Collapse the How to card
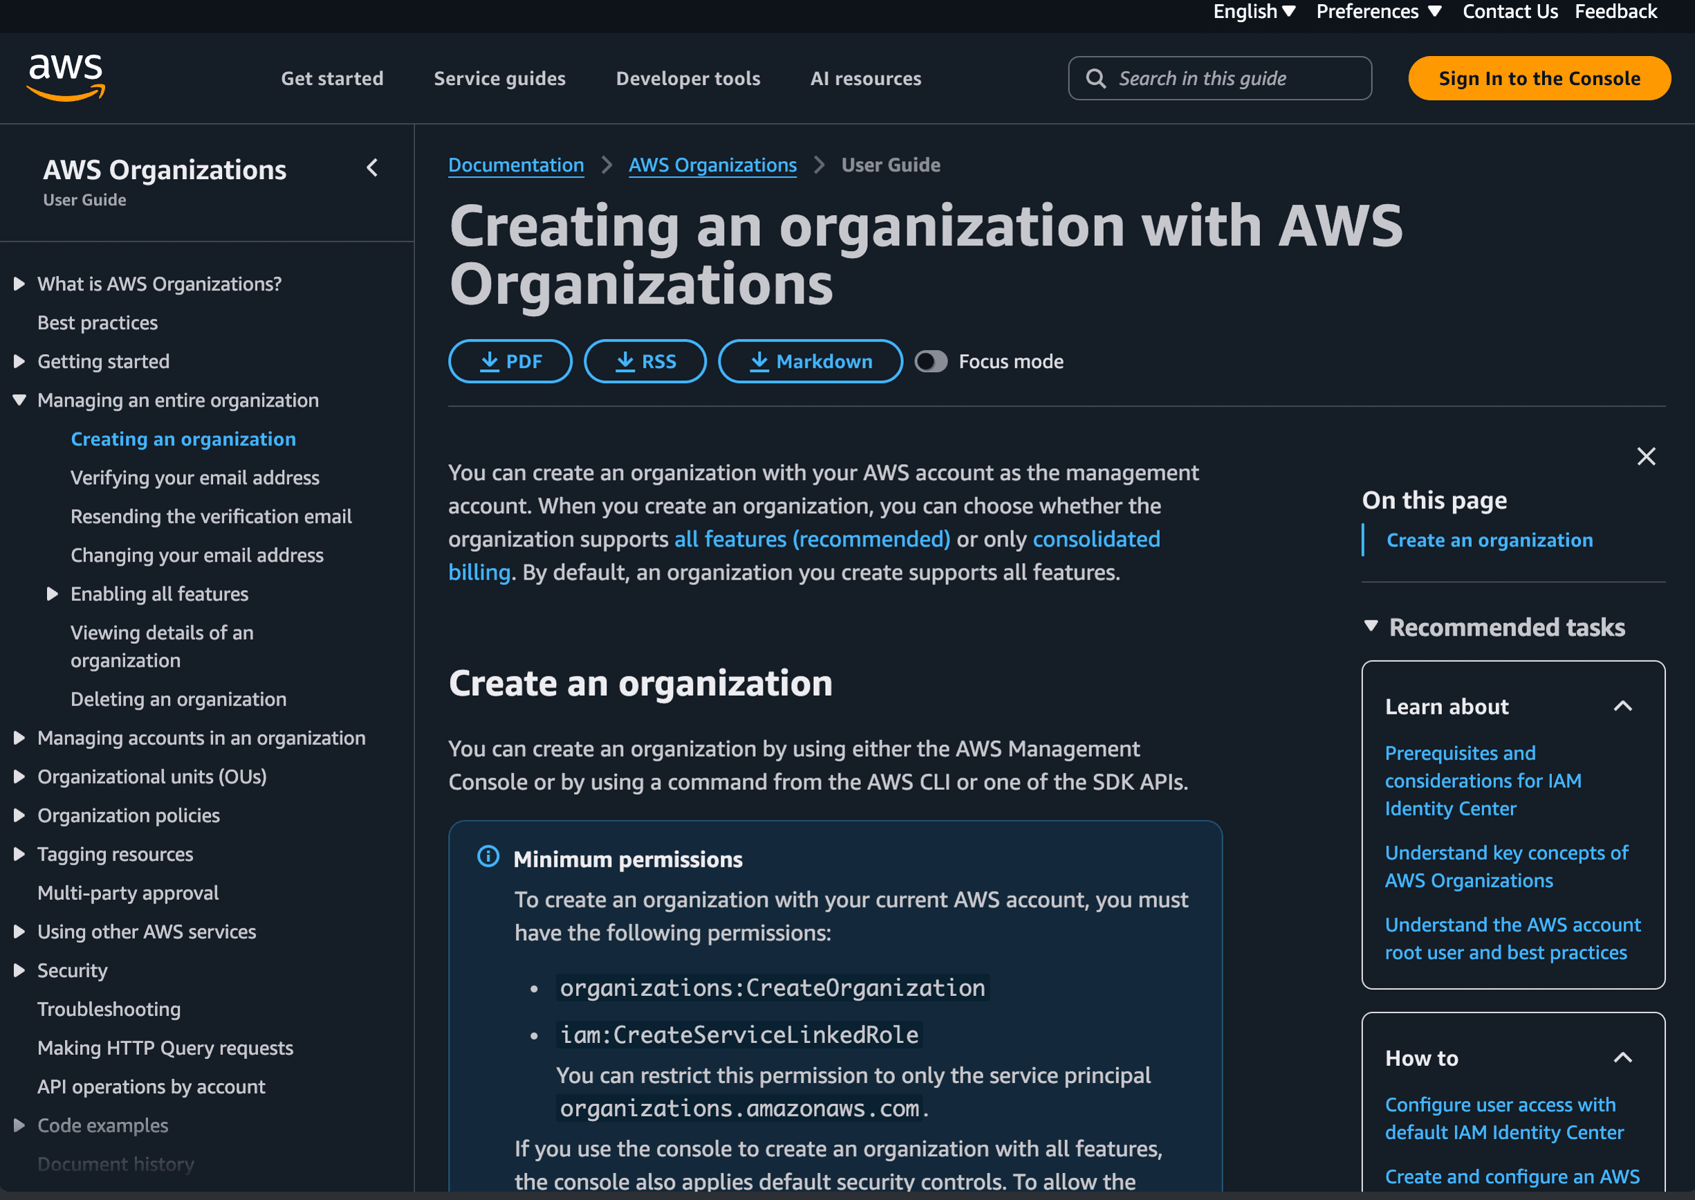This screenshot has height=1200, width=1695. click(x=1622, y=1058)
